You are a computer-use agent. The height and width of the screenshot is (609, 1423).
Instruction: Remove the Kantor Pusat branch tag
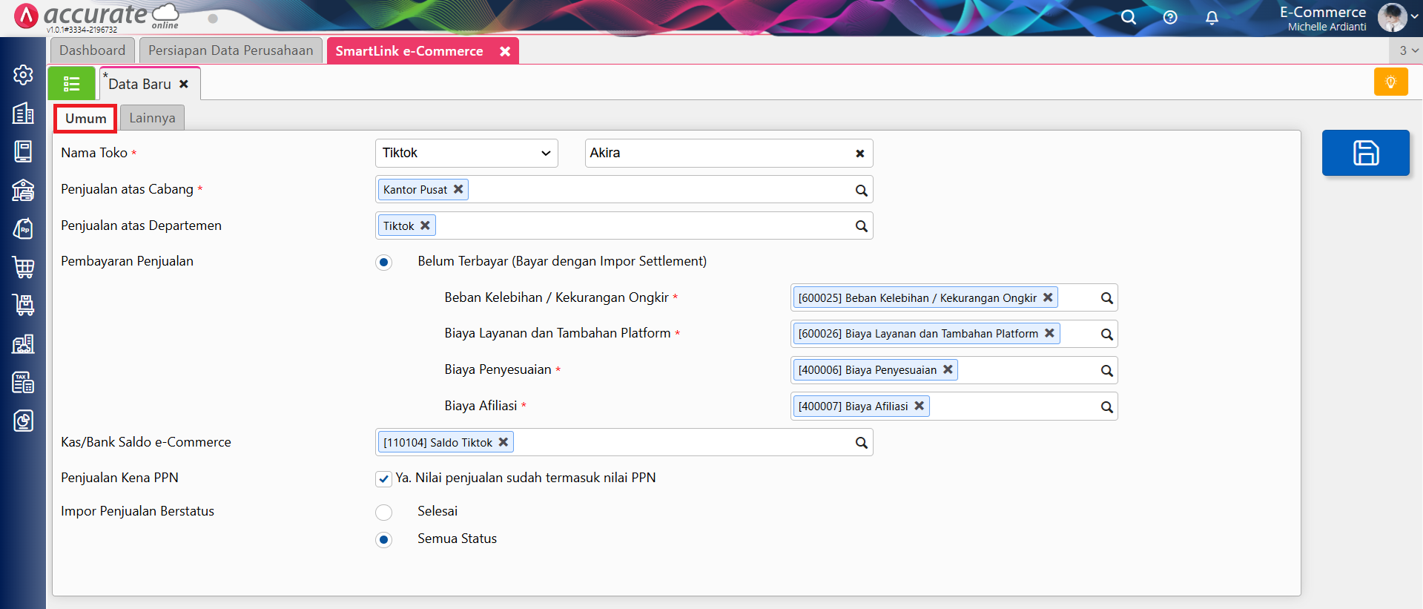click(x=458, y=189)
